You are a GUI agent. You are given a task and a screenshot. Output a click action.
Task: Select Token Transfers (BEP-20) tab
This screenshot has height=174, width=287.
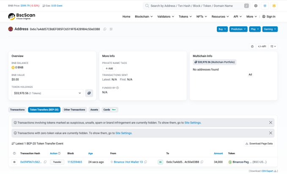click(44, 110)
